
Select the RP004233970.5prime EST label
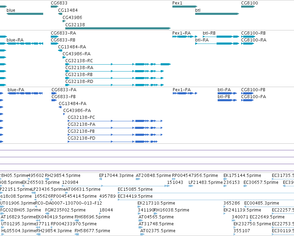click(74, 224)
